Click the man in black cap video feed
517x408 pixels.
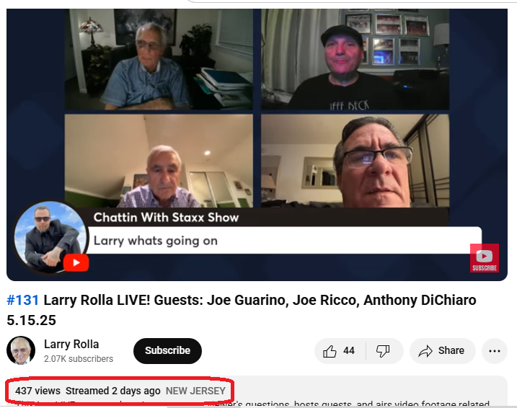[355, 59]
